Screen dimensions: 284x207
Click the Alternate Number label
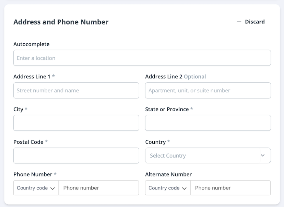[x=168, y=174]
